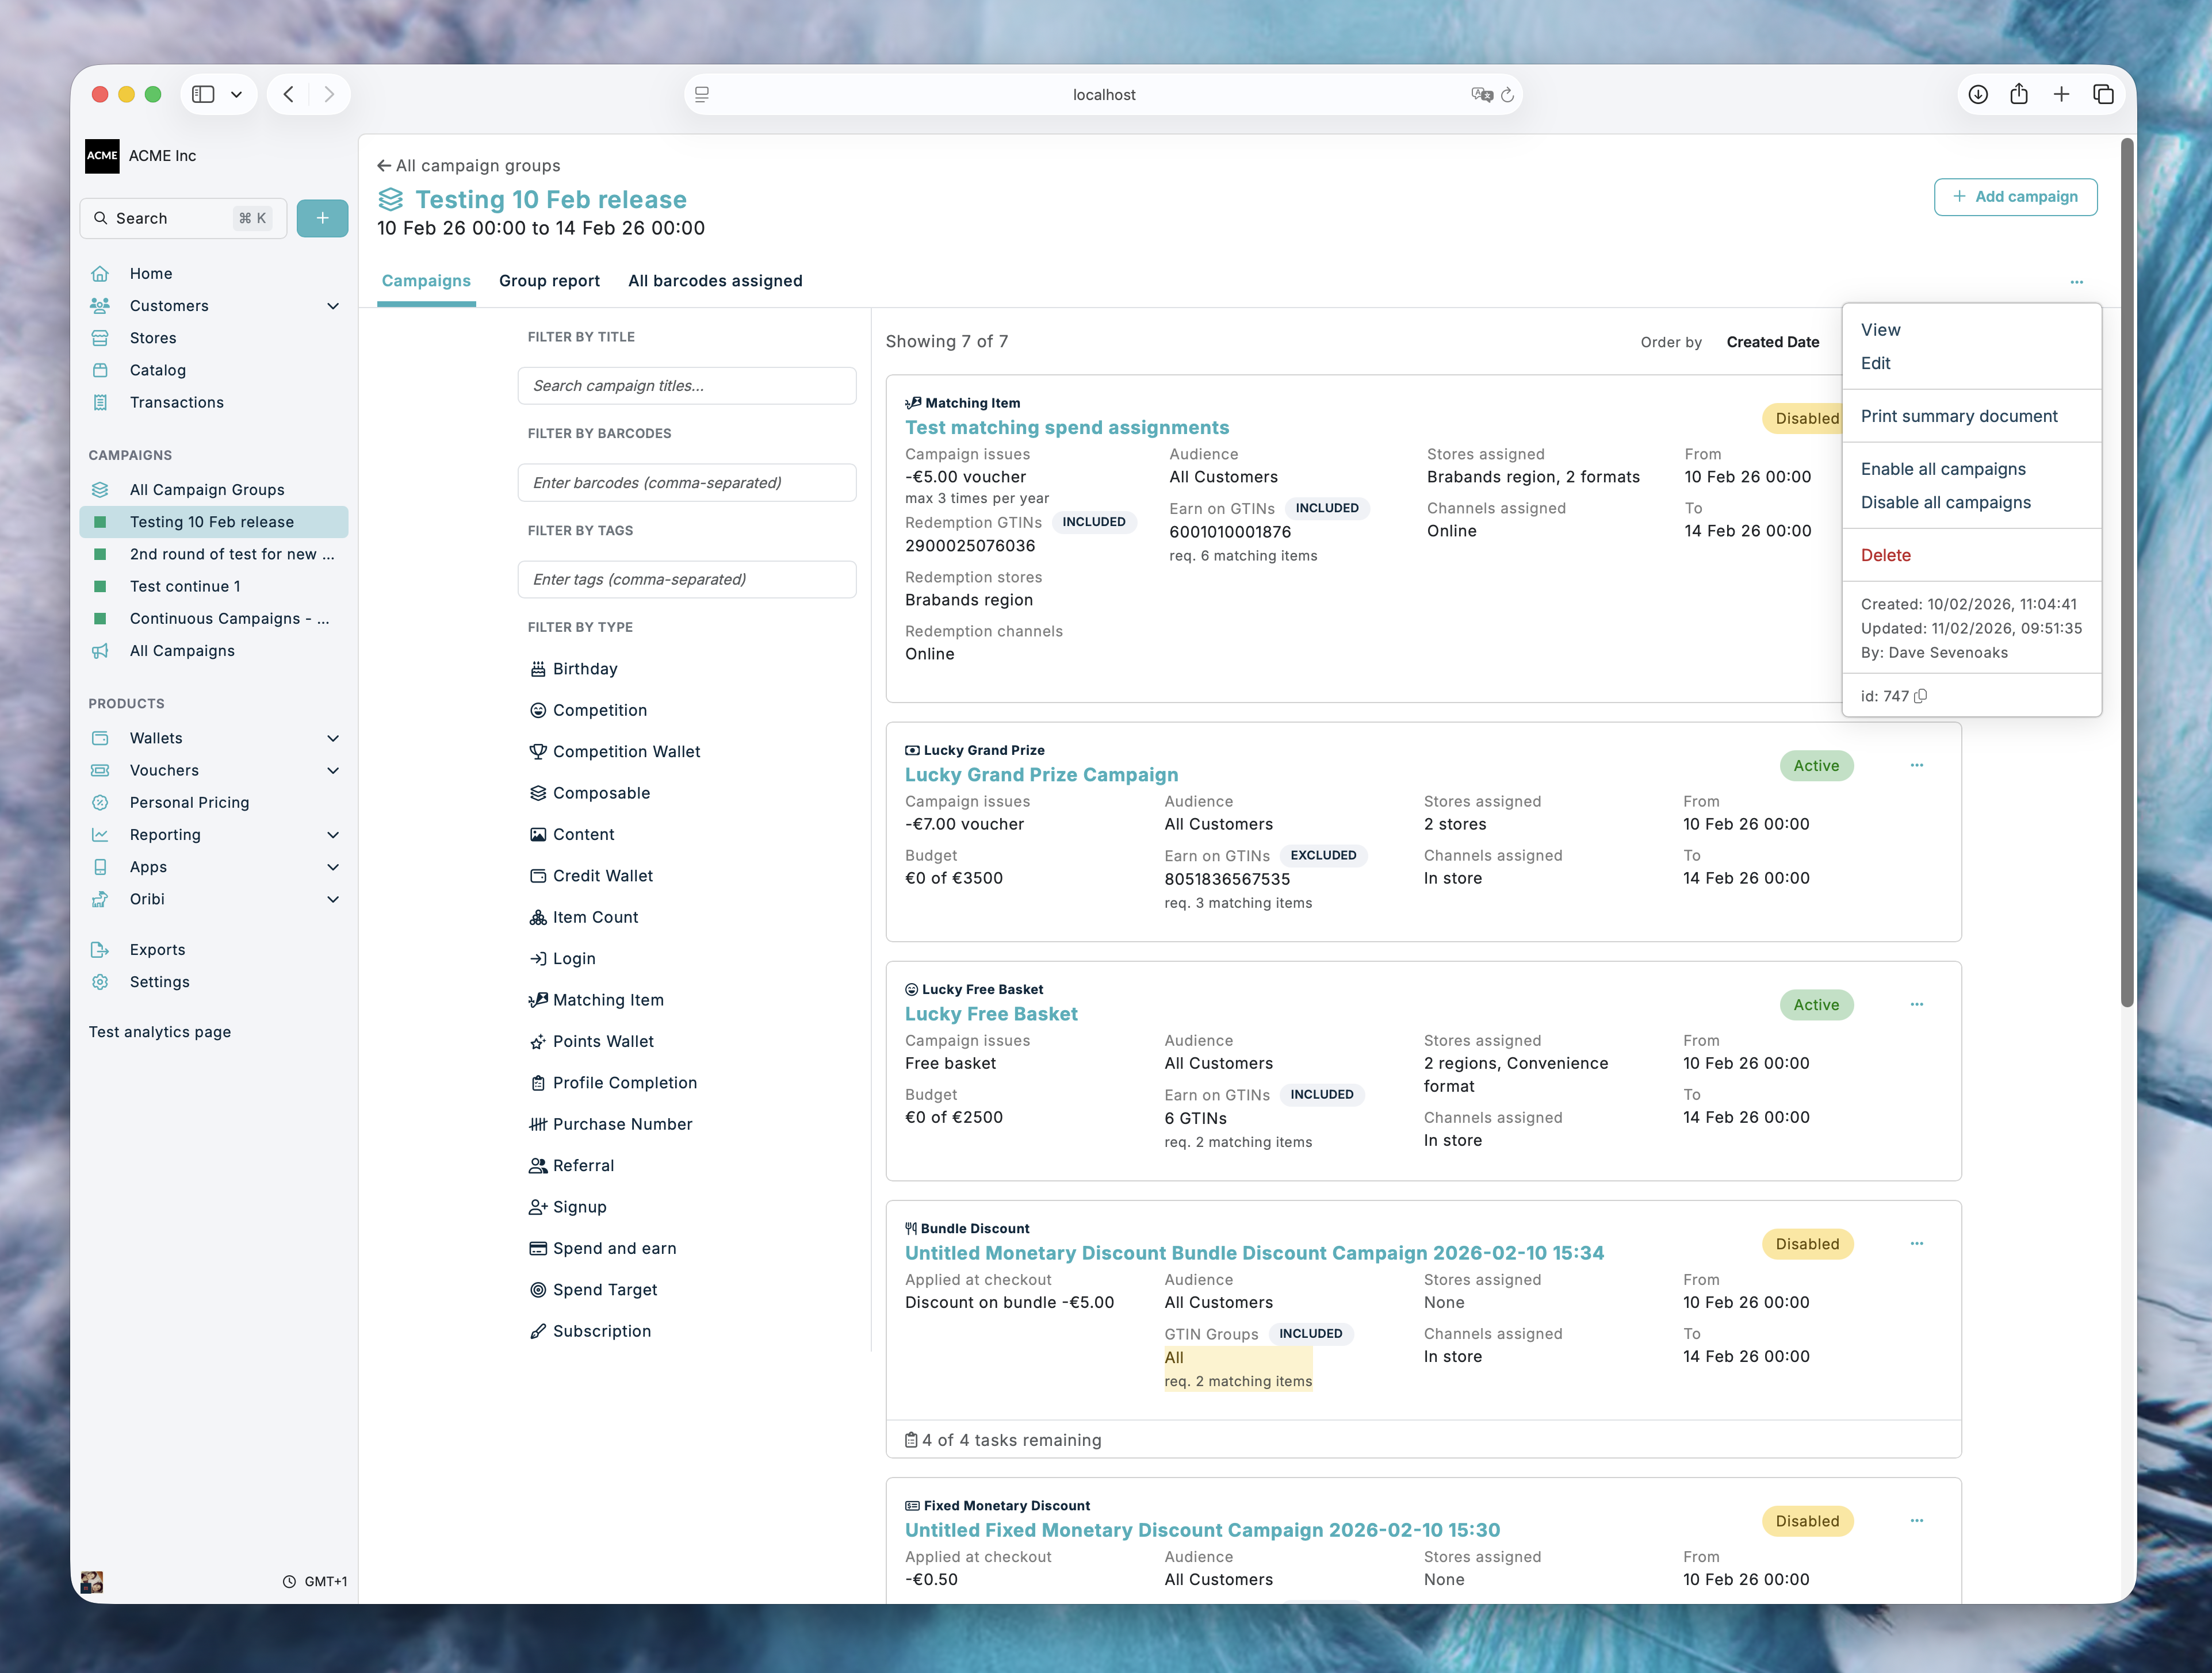Image resolution: width=2212 pixels, height=1673 pixels.
Task: Go back via All campaign groups link
Action: [x=468, y=166]
